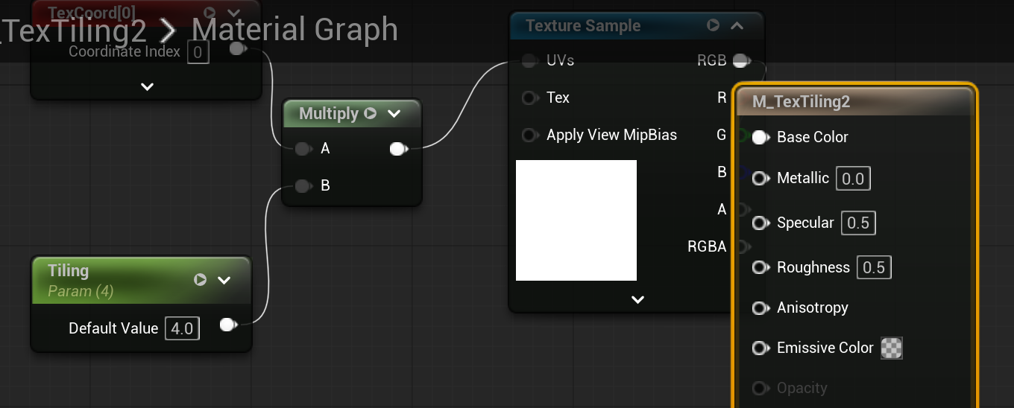Click the Texture Sample RGBA output label

[707, 246]
